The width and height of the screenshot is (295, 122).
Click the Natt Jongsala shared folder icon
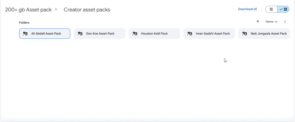click(244, 34)
